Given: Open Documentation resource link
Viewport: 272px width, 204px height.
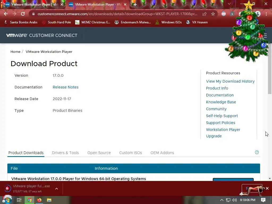Looking at the screenshot, I should 220,95.
